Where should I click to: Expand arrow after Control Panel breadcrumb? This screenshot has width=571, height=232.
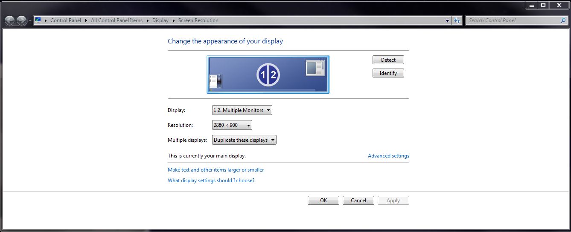click(x=86, y=20)
